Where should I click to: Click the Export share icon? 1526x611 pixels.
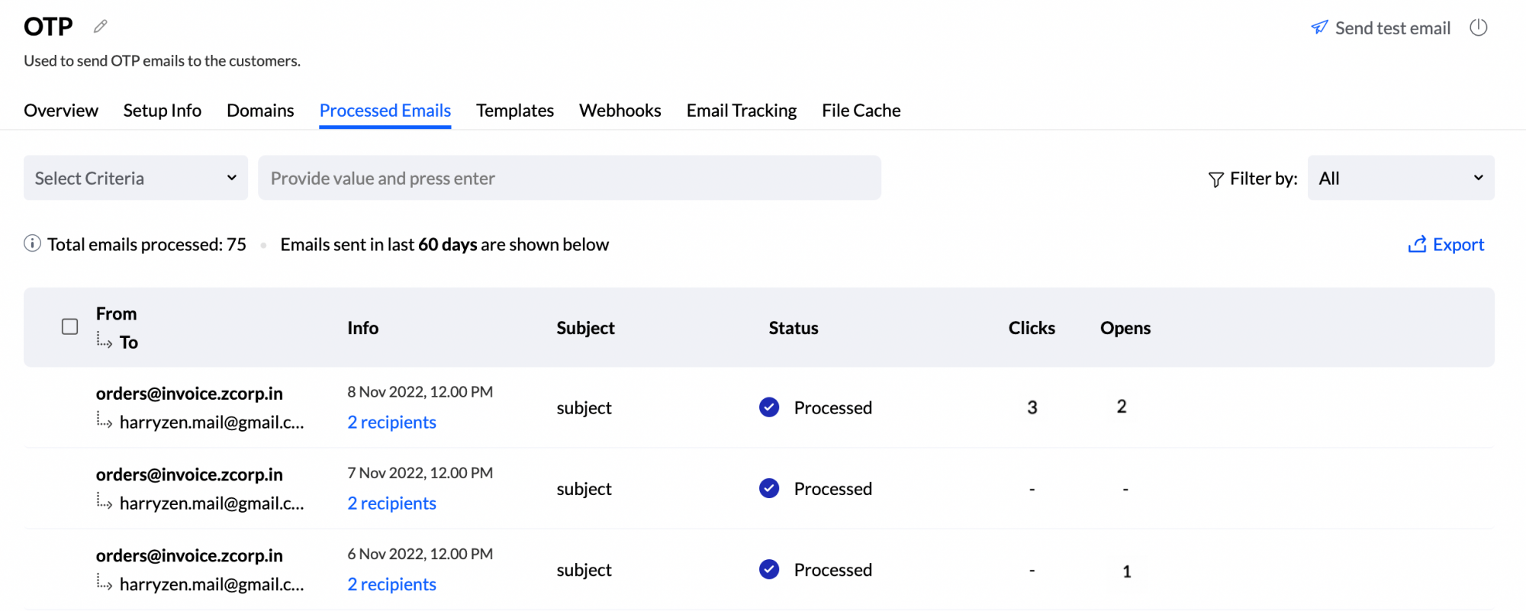click(x=1417, y=244)
